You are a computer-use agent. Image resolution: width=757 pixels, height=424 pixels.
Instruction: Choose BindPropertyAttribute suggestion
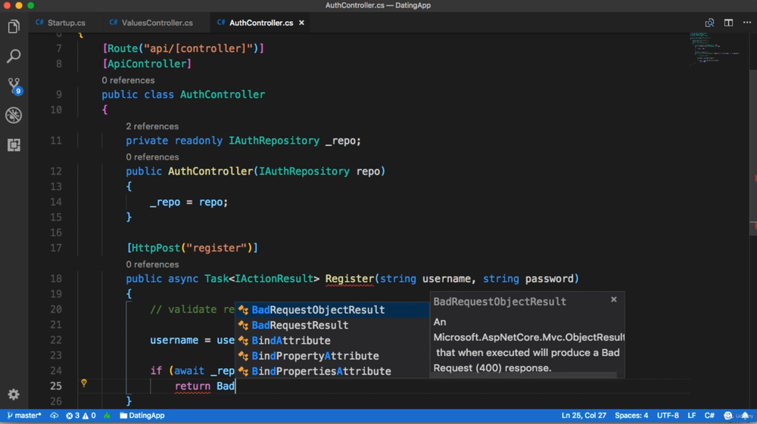332,356
